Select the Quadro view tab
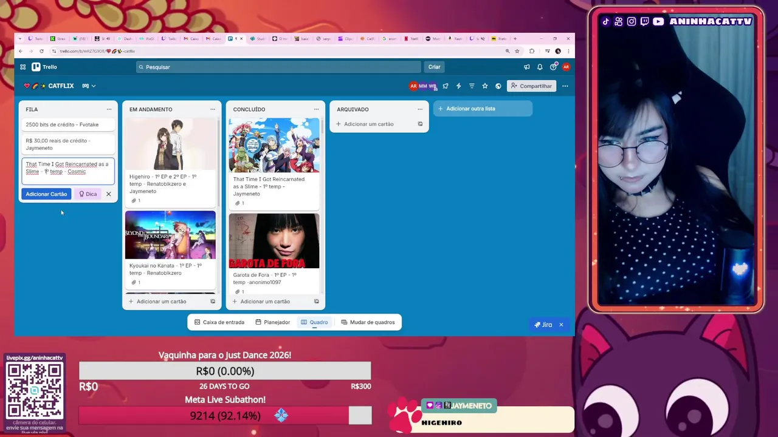The image size is (778, 437). [314, 322]
